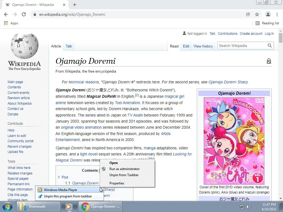283x212 pixels.
Task: Click the Windows Media Player taskbar icon
Action: point(69,206)
